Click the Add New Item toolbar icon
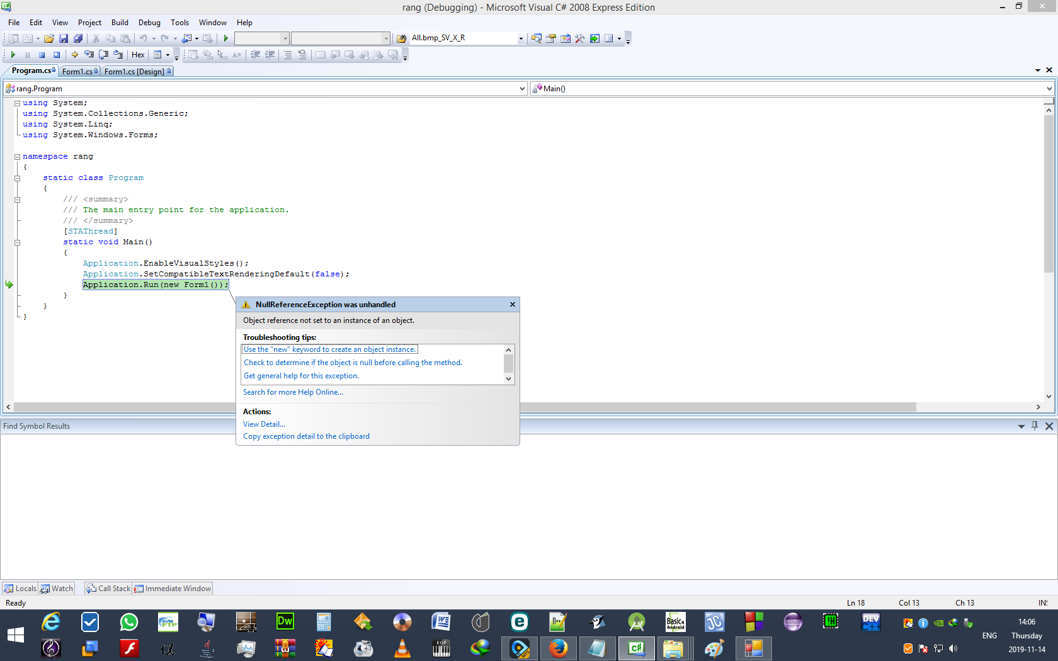The height and width of the screenshot is (661, 1058). [28, 38]
